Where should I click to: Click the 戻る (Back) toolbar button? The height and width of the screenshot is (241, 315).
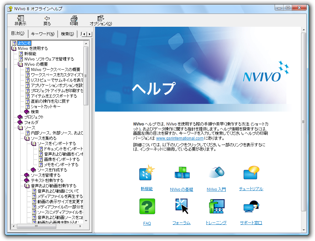coord(47,21)
